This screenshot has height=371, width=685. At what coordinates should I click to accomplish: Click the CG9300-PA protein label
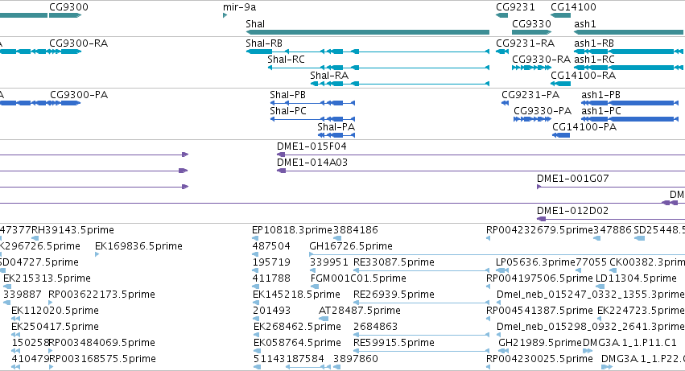79,95
